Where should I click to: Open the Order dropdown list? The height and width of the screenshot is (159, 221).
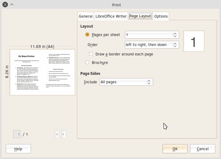tap(152, 45)
